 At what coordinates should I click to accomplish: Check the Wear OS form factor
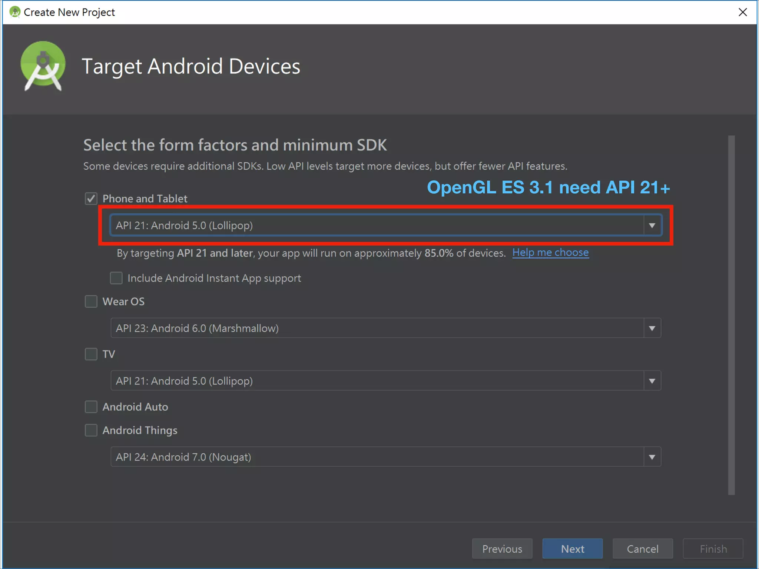pyautogui.click(x=91, y=302)
